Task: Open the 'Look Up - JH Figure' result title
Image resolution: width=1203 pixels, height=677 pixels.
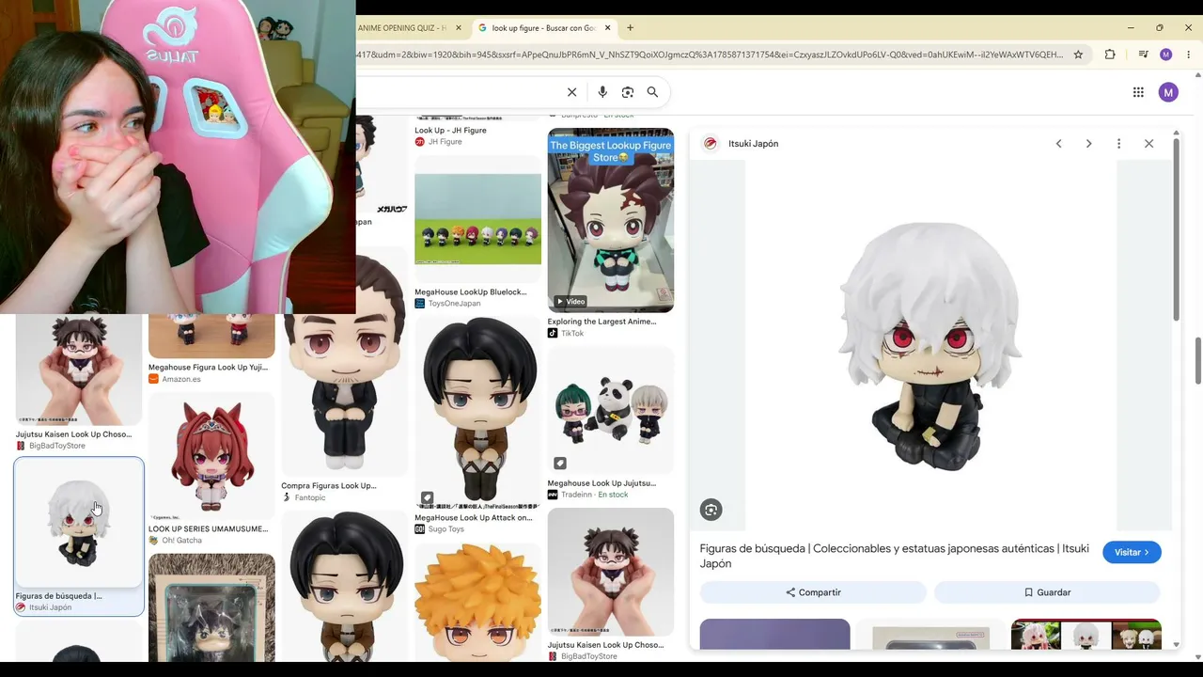Action: [x=451, y=131]
